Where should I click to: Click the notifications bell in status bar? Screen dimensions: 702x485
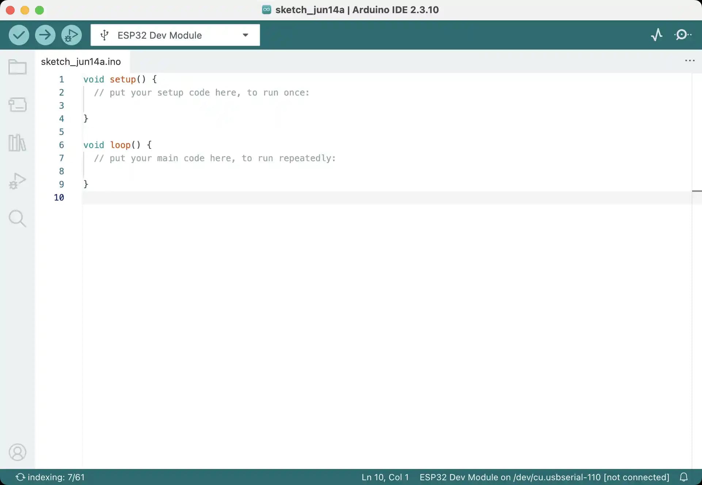click(684, 477)
